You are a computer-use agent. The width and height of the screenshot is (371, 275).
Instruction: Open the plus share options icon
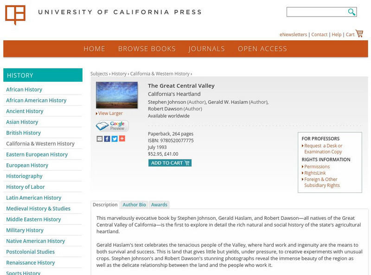[122, 139]
